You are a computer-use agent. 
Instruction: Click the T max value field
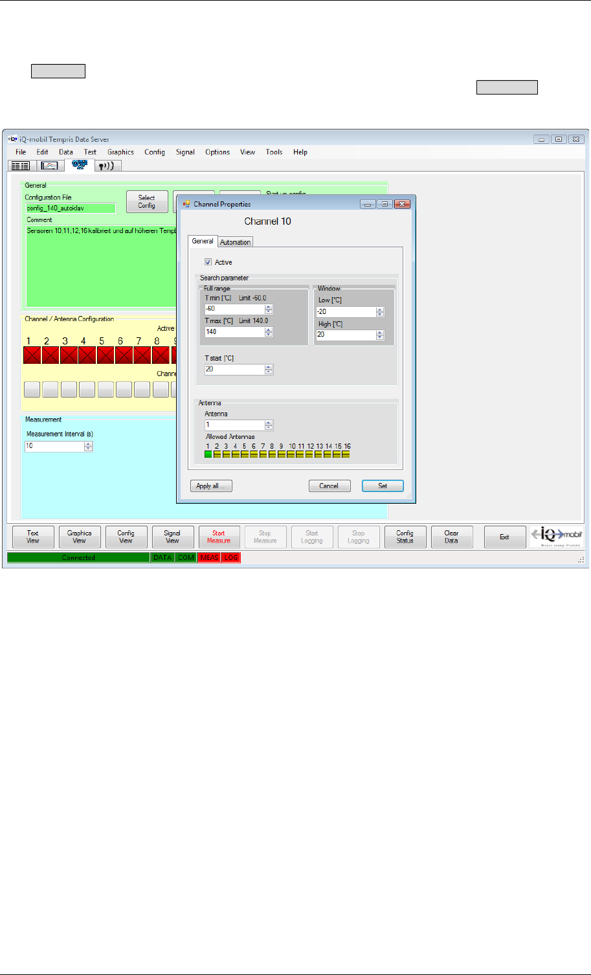click(234, 332)
